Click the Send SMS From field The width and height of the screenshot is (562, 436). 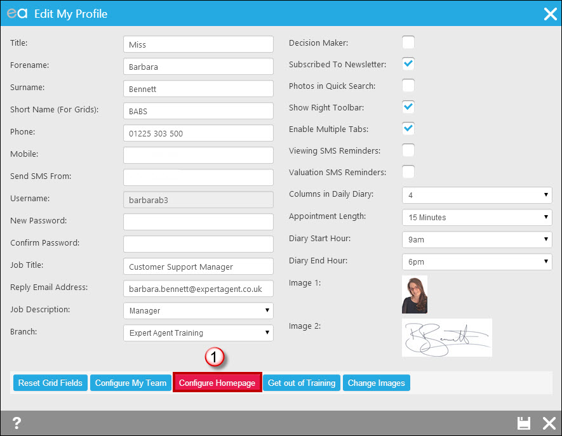[x=198, y=177]
